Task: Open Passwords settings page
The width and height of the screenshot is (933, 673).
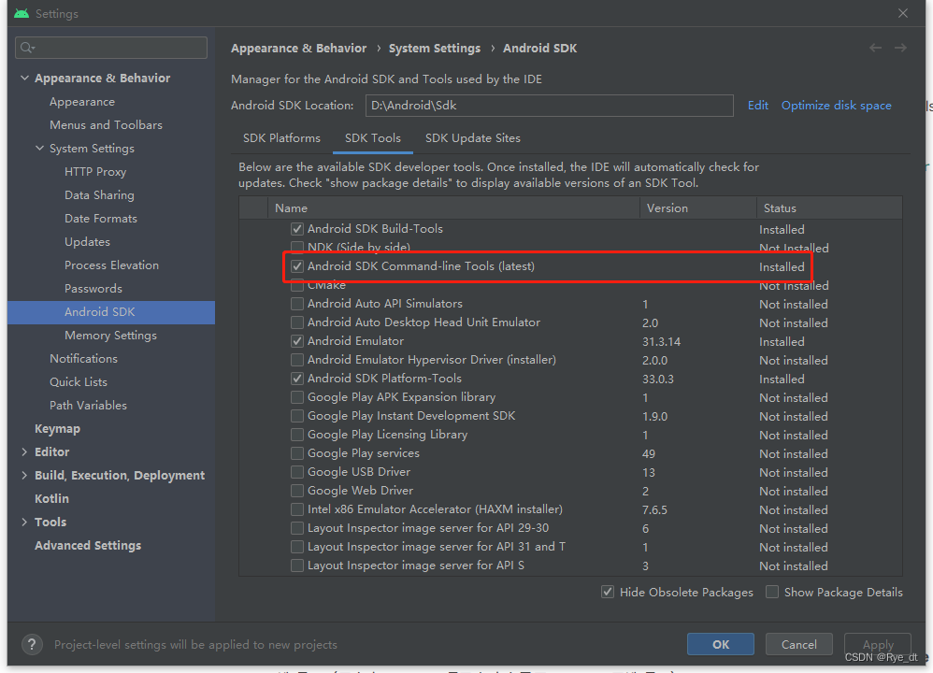Action: click(x=93, y=289)
